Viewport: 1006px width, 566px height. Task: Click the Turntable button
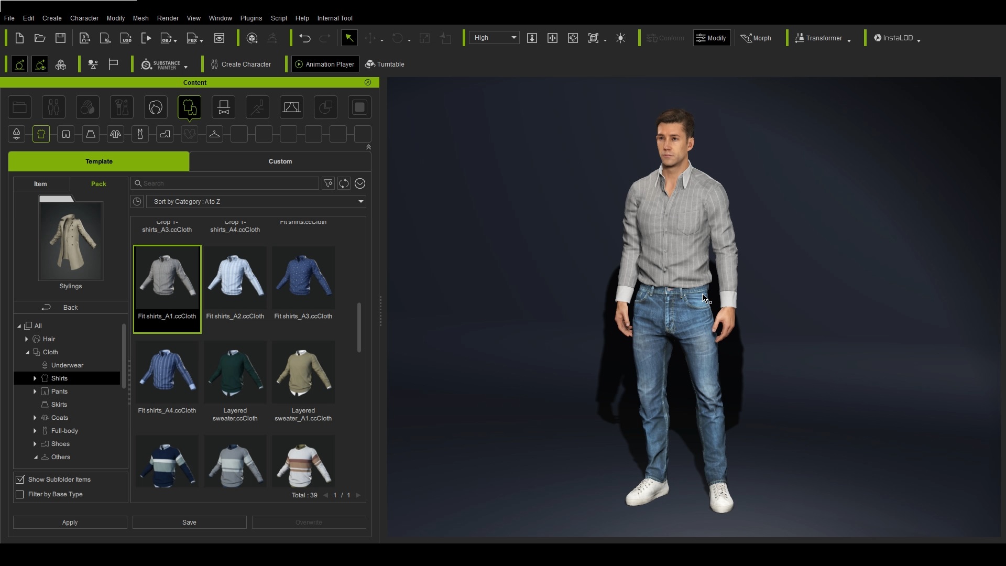click(x=385, y=64)
